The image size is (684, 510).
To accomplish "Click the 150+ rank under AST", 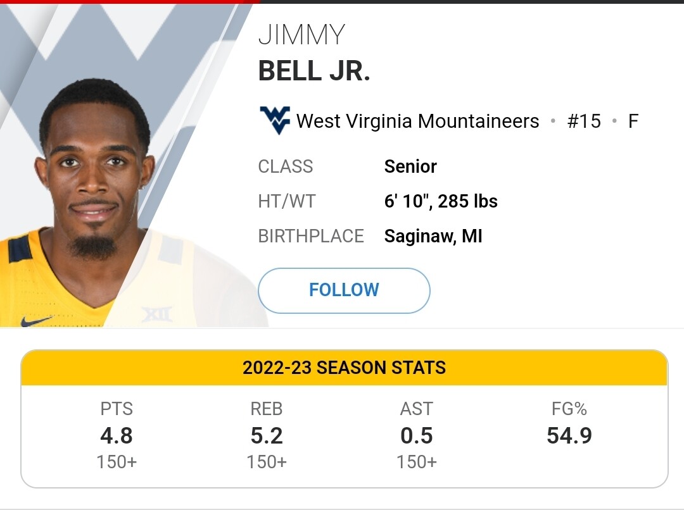I will click(x=417, y=462).
